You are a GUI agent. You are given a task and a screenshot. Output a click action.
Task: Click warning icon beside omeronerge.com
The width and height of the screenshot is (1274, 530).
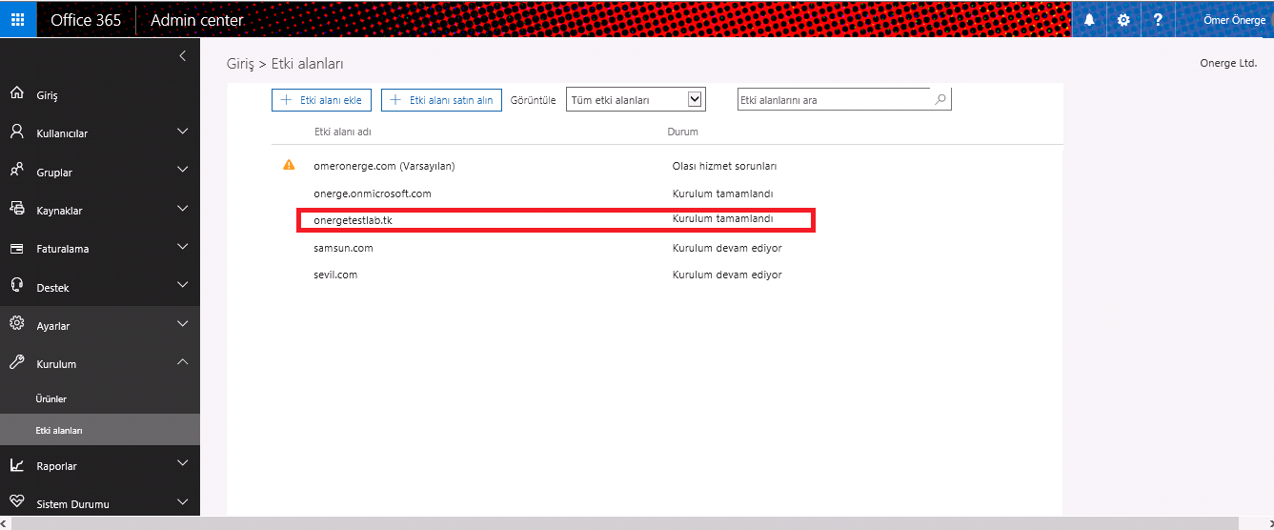click(290, 165)
